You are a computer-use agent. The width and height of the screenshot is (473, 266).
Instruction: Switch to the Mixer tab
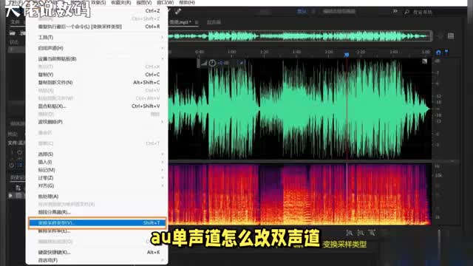pyautogui.click(x=214, y=22)
